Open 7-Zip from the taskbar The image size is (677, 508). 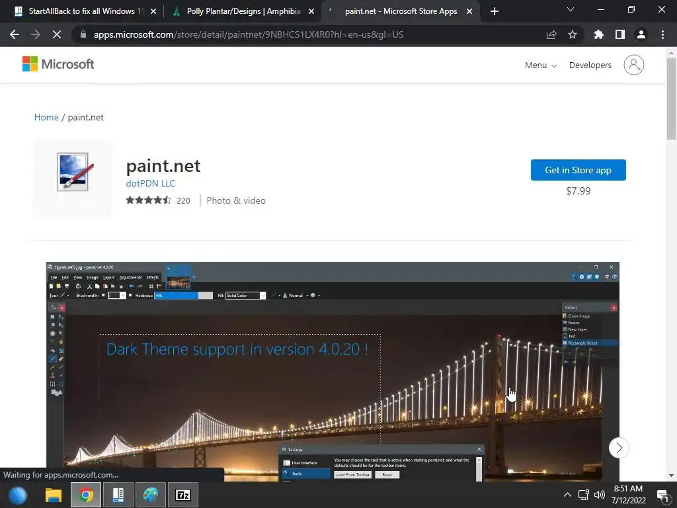point(183,495)
